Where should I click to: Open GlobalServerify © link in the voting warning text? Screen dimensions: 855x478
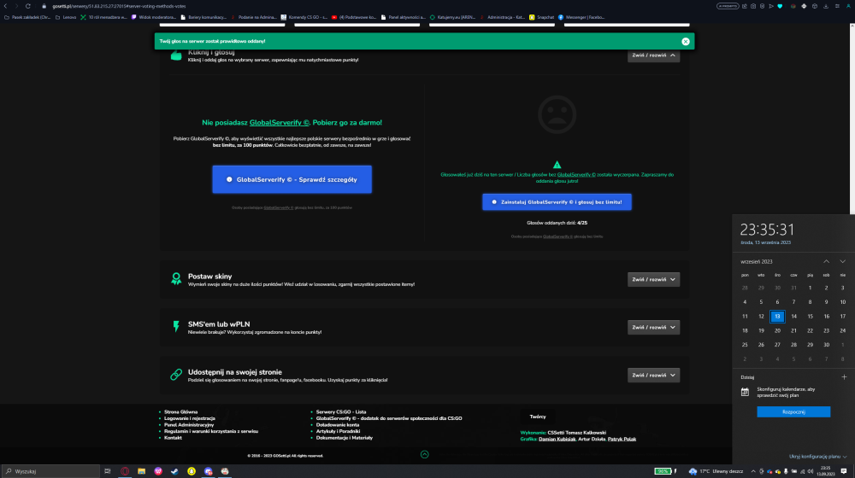(x=575, y=175)
